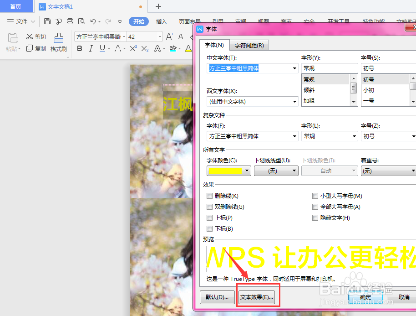The height and width of the screenshot is (316, 416).
Task: Open the 插入 ribbon tab
Action: pos(161,21)
